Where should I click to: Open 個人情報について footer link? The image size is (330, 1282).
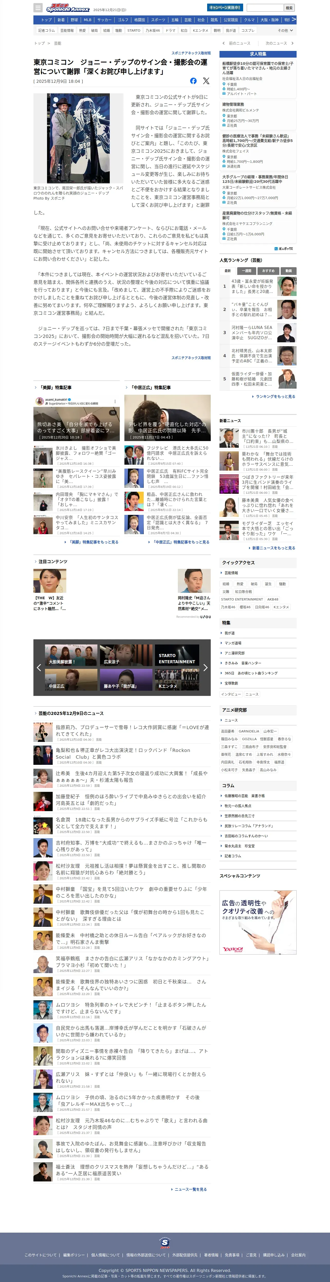click(105, 1255)
